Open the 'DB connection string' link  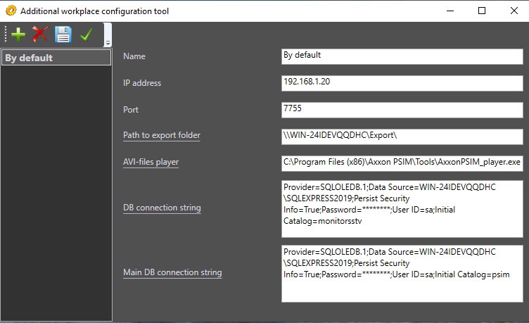(162, 208)
